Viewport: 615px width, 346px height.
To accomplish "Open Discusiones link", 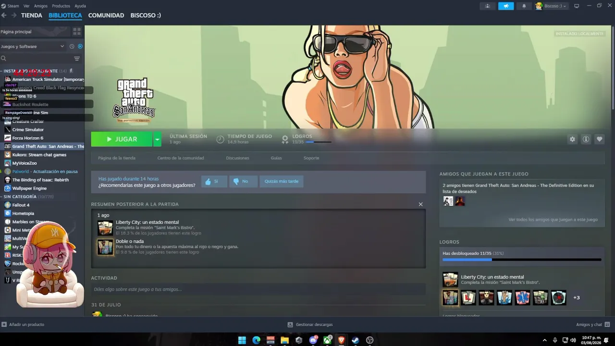I will coord(237,158).
